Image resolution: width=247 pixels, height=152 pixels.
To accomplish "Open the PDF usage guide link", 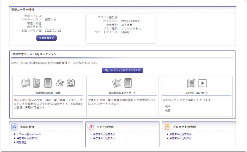I will [168, 106].
